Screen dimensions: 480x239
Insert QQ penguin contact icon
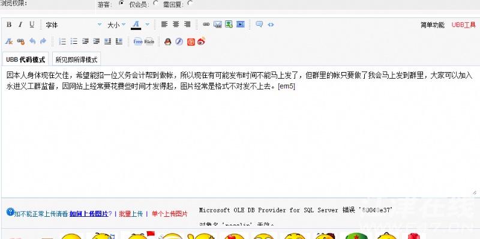[168, 41]
